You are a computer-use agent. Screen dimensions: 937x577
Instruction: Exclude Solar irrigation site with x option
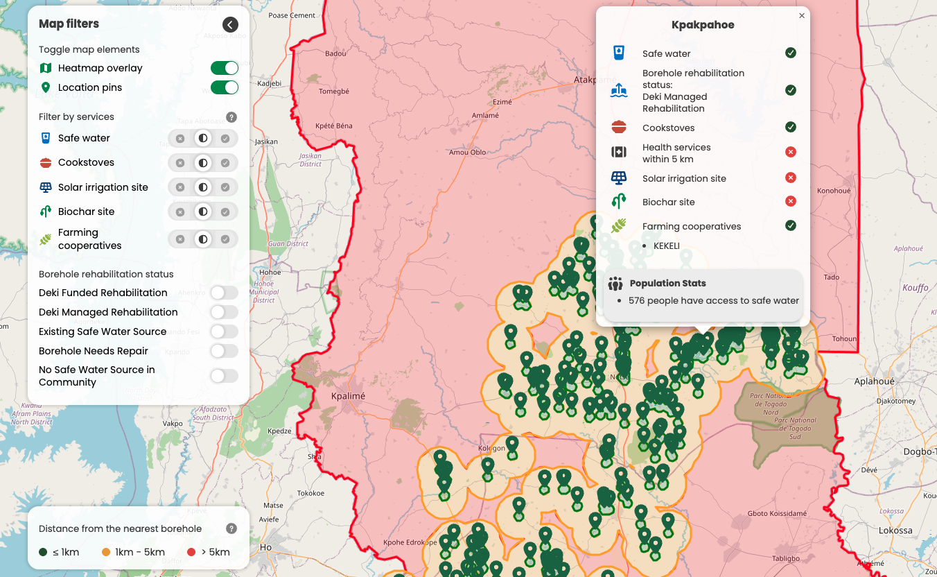[180, 187]
